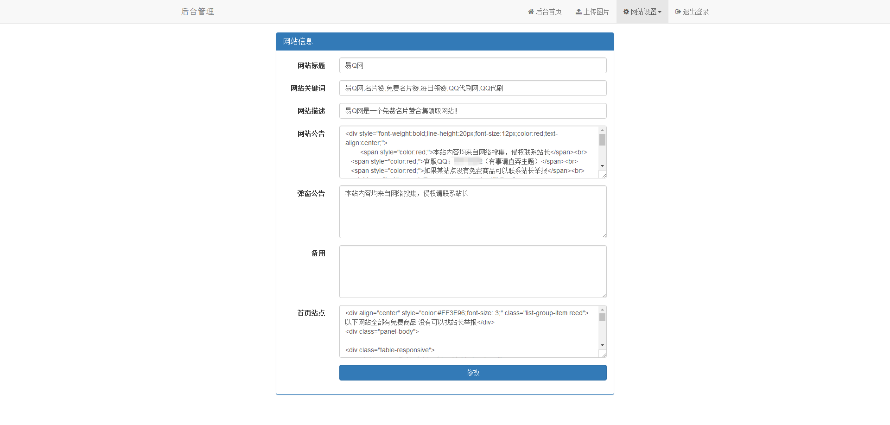
Task: Click the 退出登录 link
Action: pyautogui.click(x=696, y=12)
